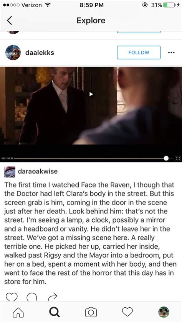Share the post with arrow icon

click(x=53, y=297)
